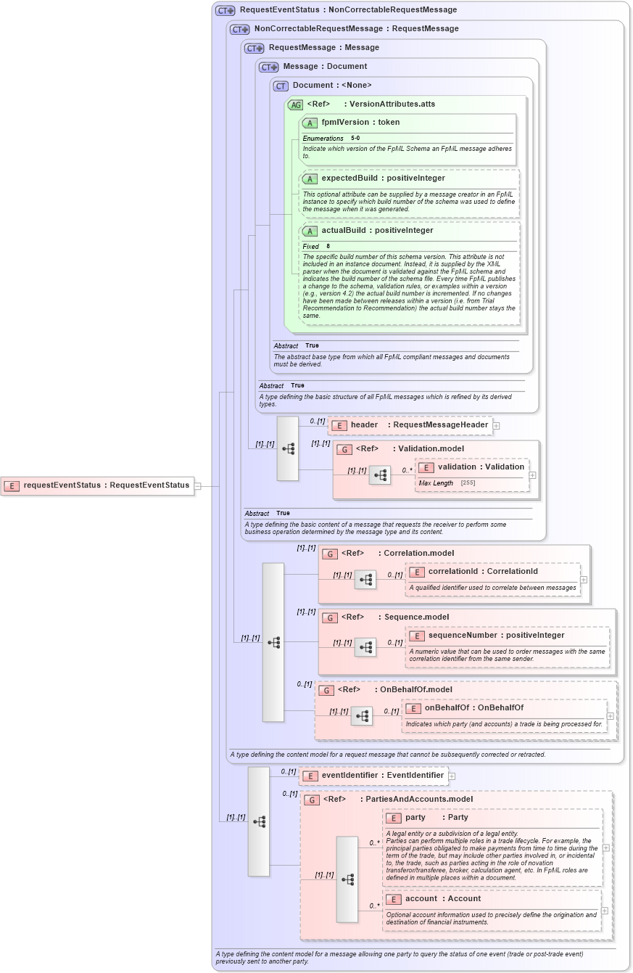633x973 pixels.
Task: Click the Message : Document title
Action: pos(325,67)
